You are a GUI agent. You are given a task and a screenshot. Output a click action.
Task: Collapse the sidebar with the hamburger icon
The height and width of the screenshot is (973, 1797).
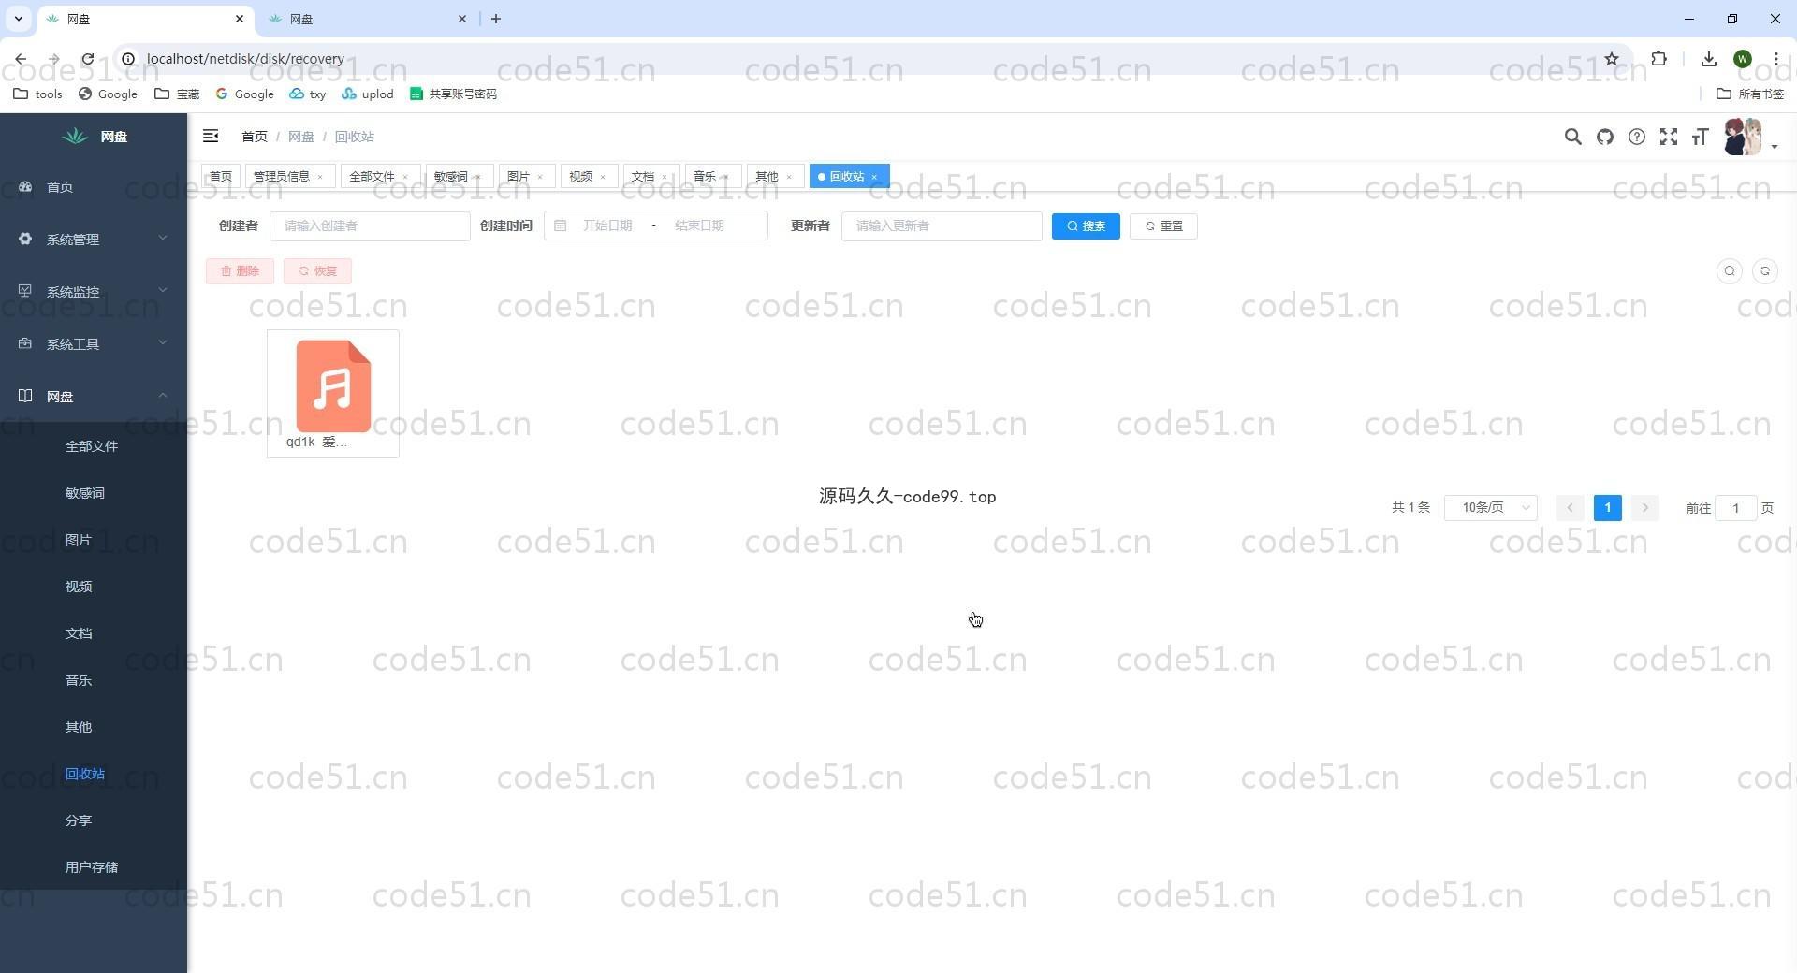pyautogui.click(x=211, y=137)
